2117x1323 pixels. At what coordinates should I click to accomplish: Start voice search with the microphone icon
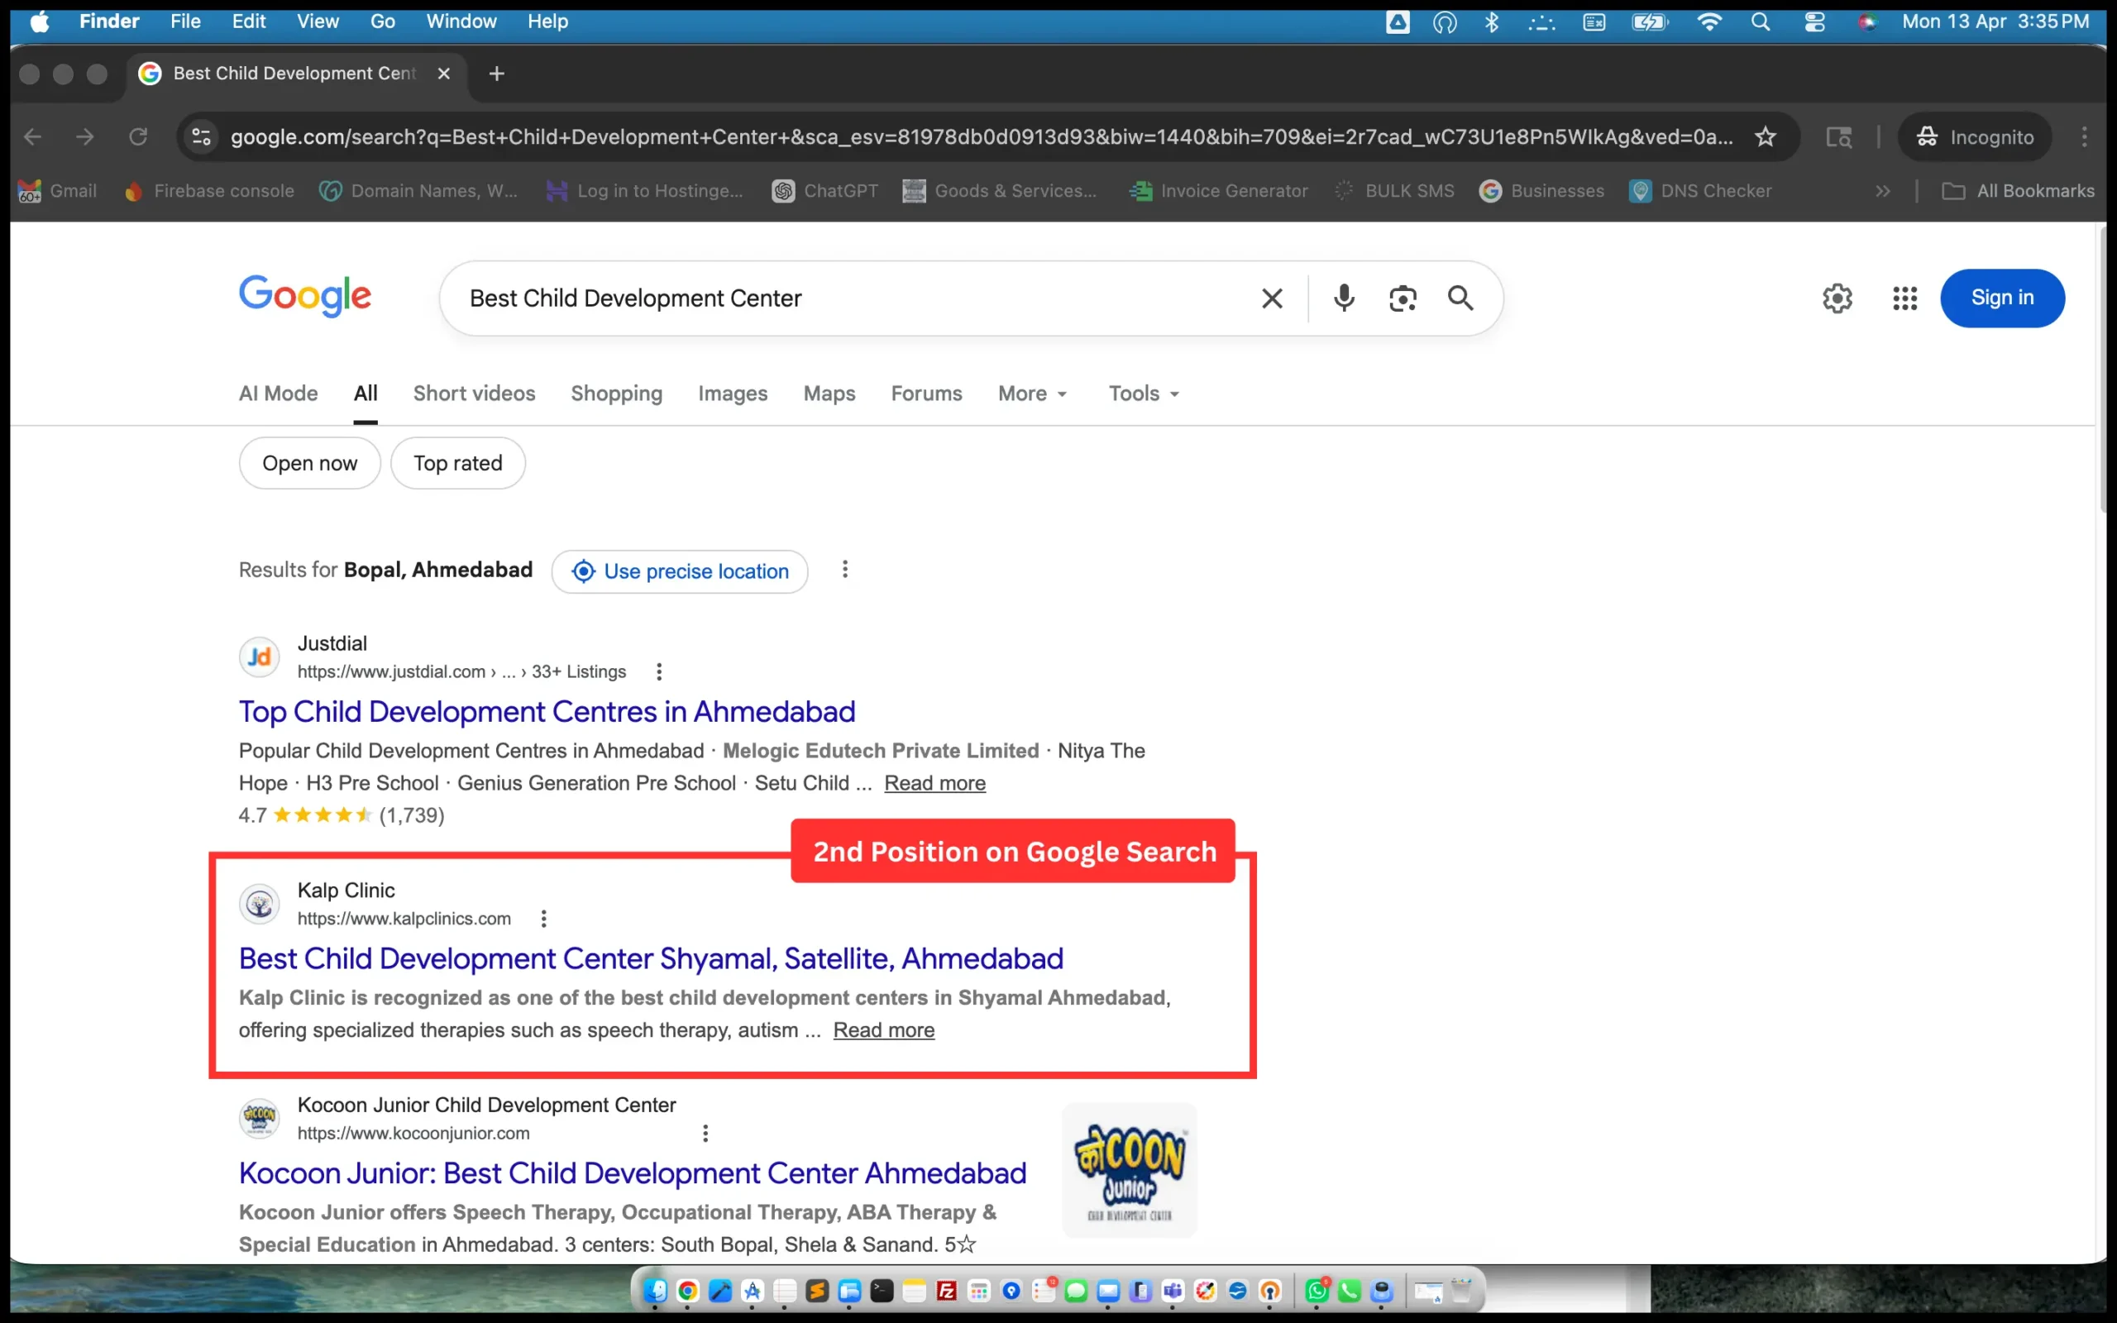tap(1344, 299)
